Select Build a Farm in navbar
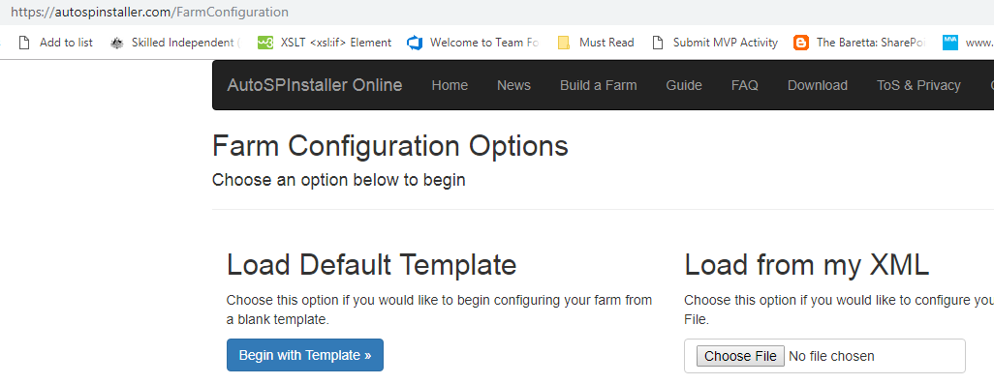This screenshot has height=384, width=994. tap(599, 85)
